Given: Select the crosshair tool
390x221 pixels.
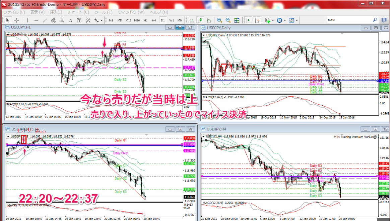Looking at the screenshot, I should 16,20.
